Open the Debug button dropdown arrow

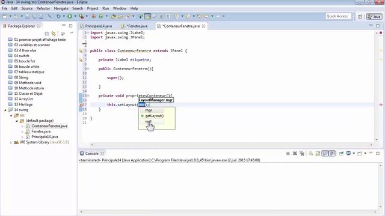pyautogui.click(x=64, y=16)
